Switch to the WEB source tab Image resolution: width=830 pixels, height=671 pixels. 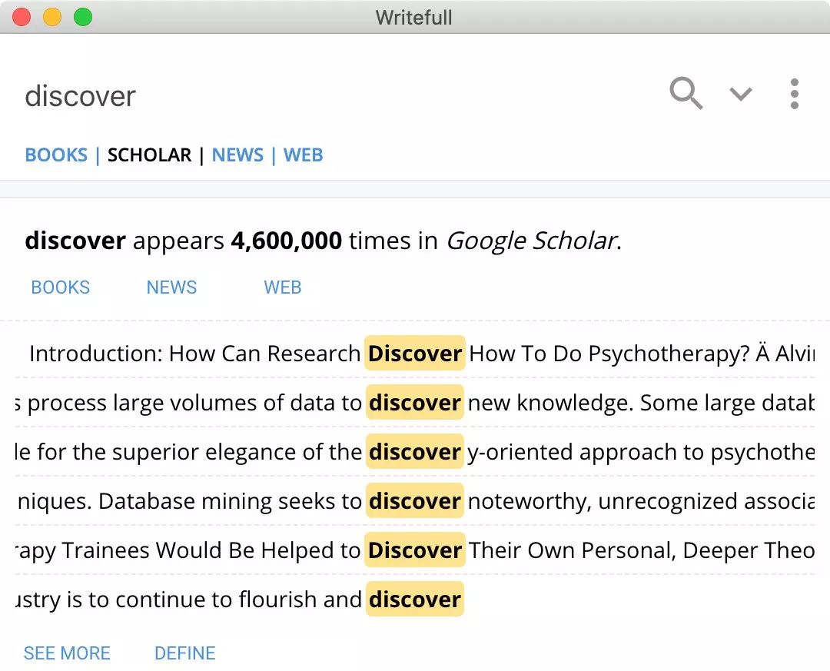click(303, 155)
